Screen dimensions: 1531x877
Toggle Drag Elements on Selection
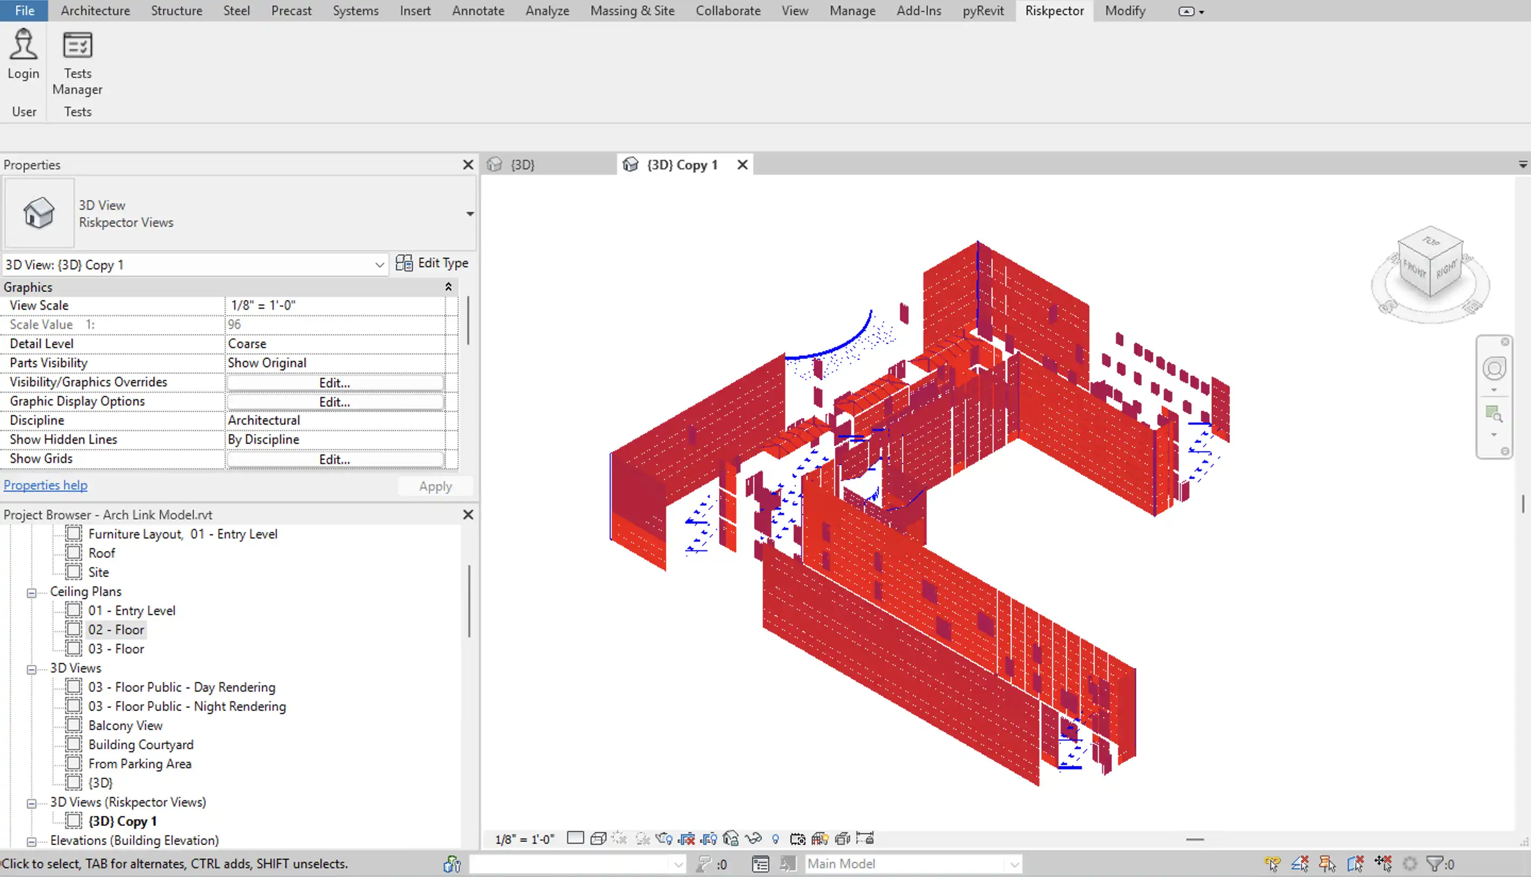[x=1383, y=864]
